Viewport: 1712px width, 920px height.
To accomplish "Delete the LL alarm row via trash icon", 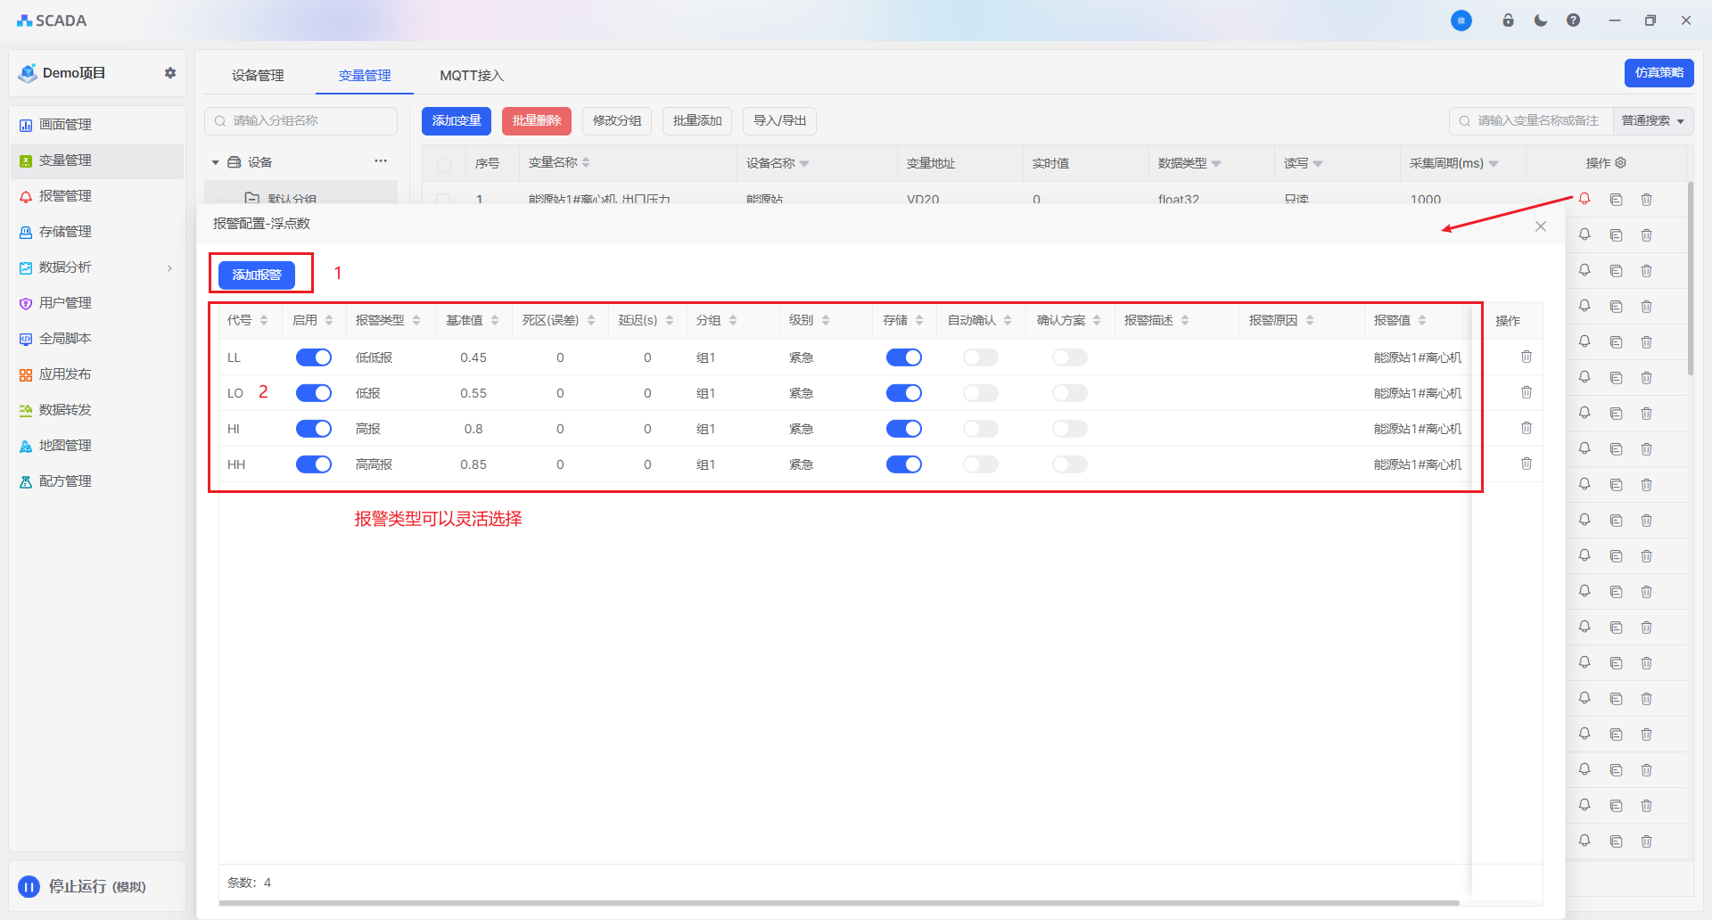I will click(1526, 357).
